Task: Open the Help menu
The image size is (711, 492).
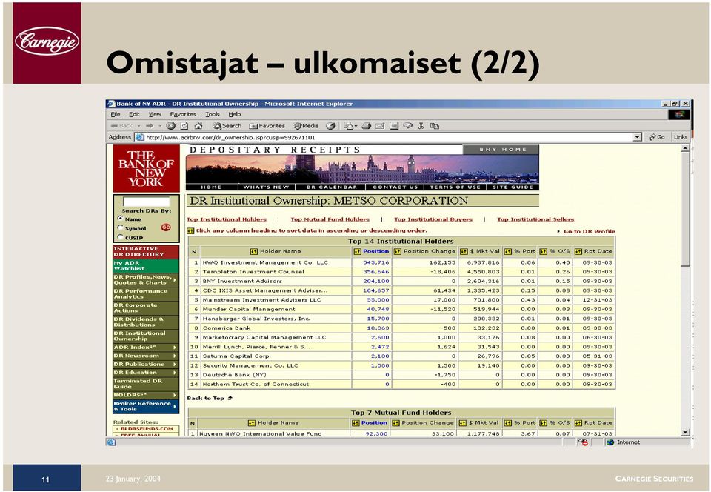Action: click(x=235, y=114)
